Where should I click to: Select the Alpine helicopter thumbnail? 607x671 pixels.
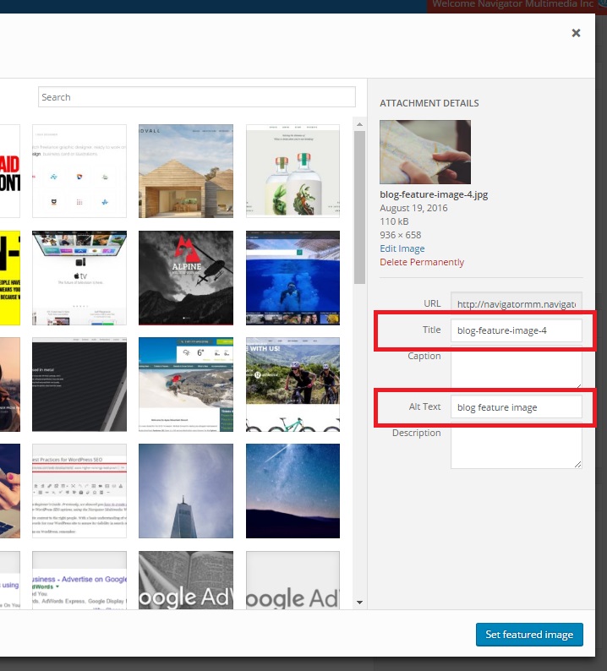click(x=186, y=278)
